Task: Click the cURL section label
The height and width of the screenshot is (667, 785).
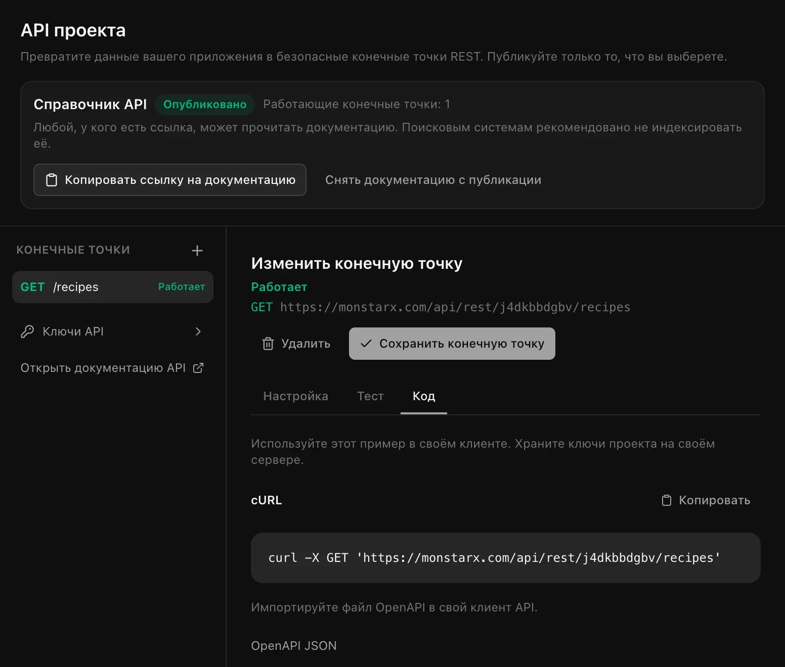Action: pos(267,500)
